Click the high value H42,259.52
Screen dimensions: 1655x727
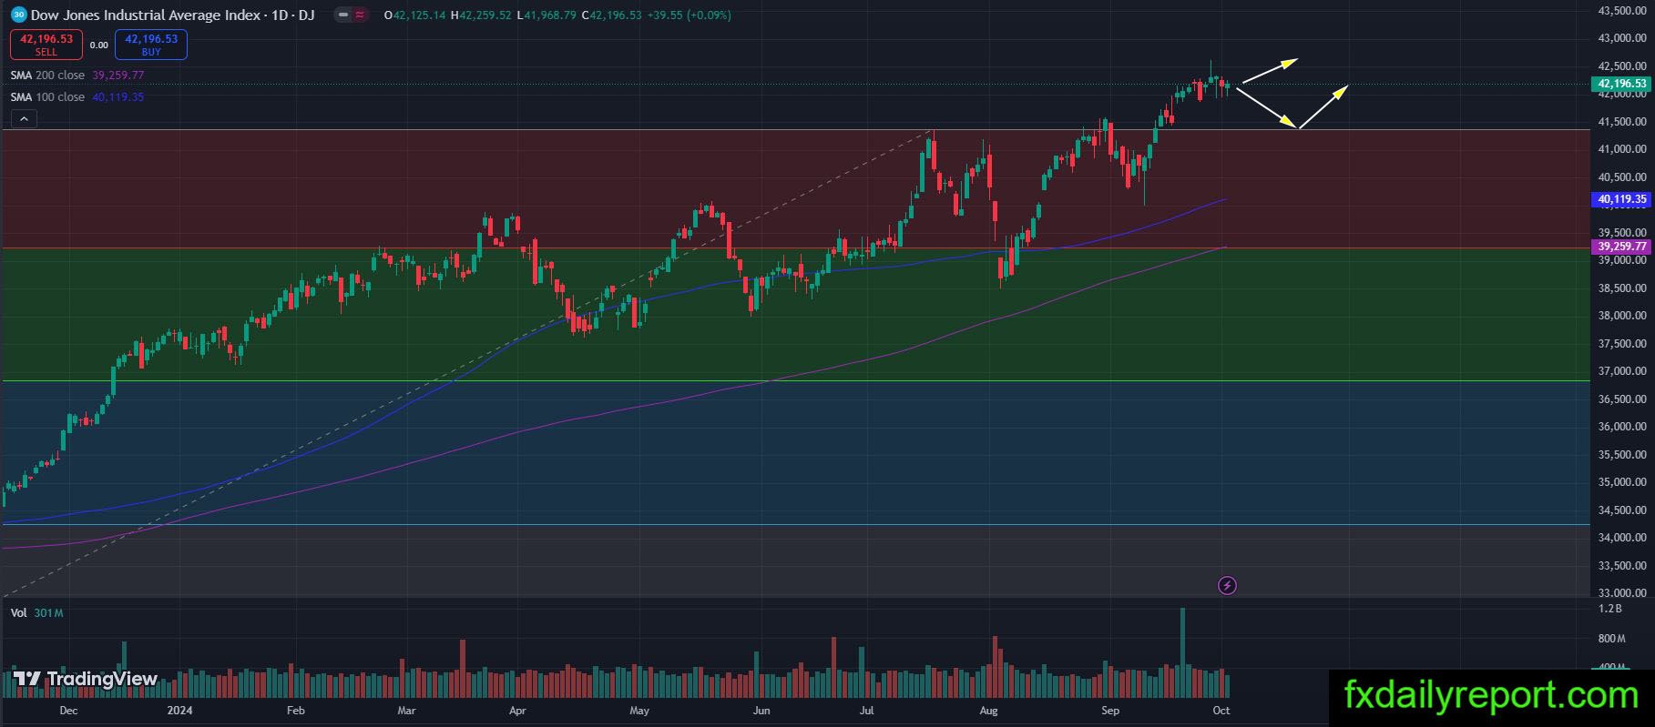coord(481,15)
